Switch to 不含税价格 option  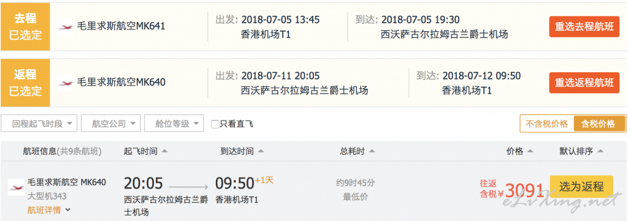click(546, 124)
